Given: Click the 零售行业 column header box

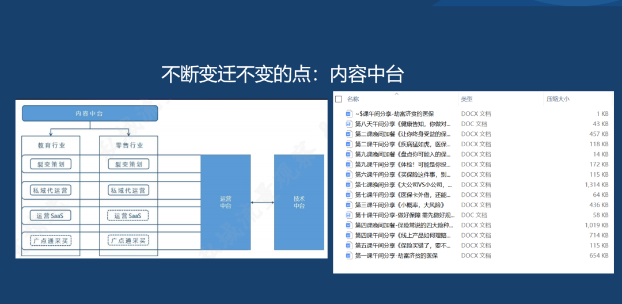Looking at the screenshot, I should [x=128, y=146].
